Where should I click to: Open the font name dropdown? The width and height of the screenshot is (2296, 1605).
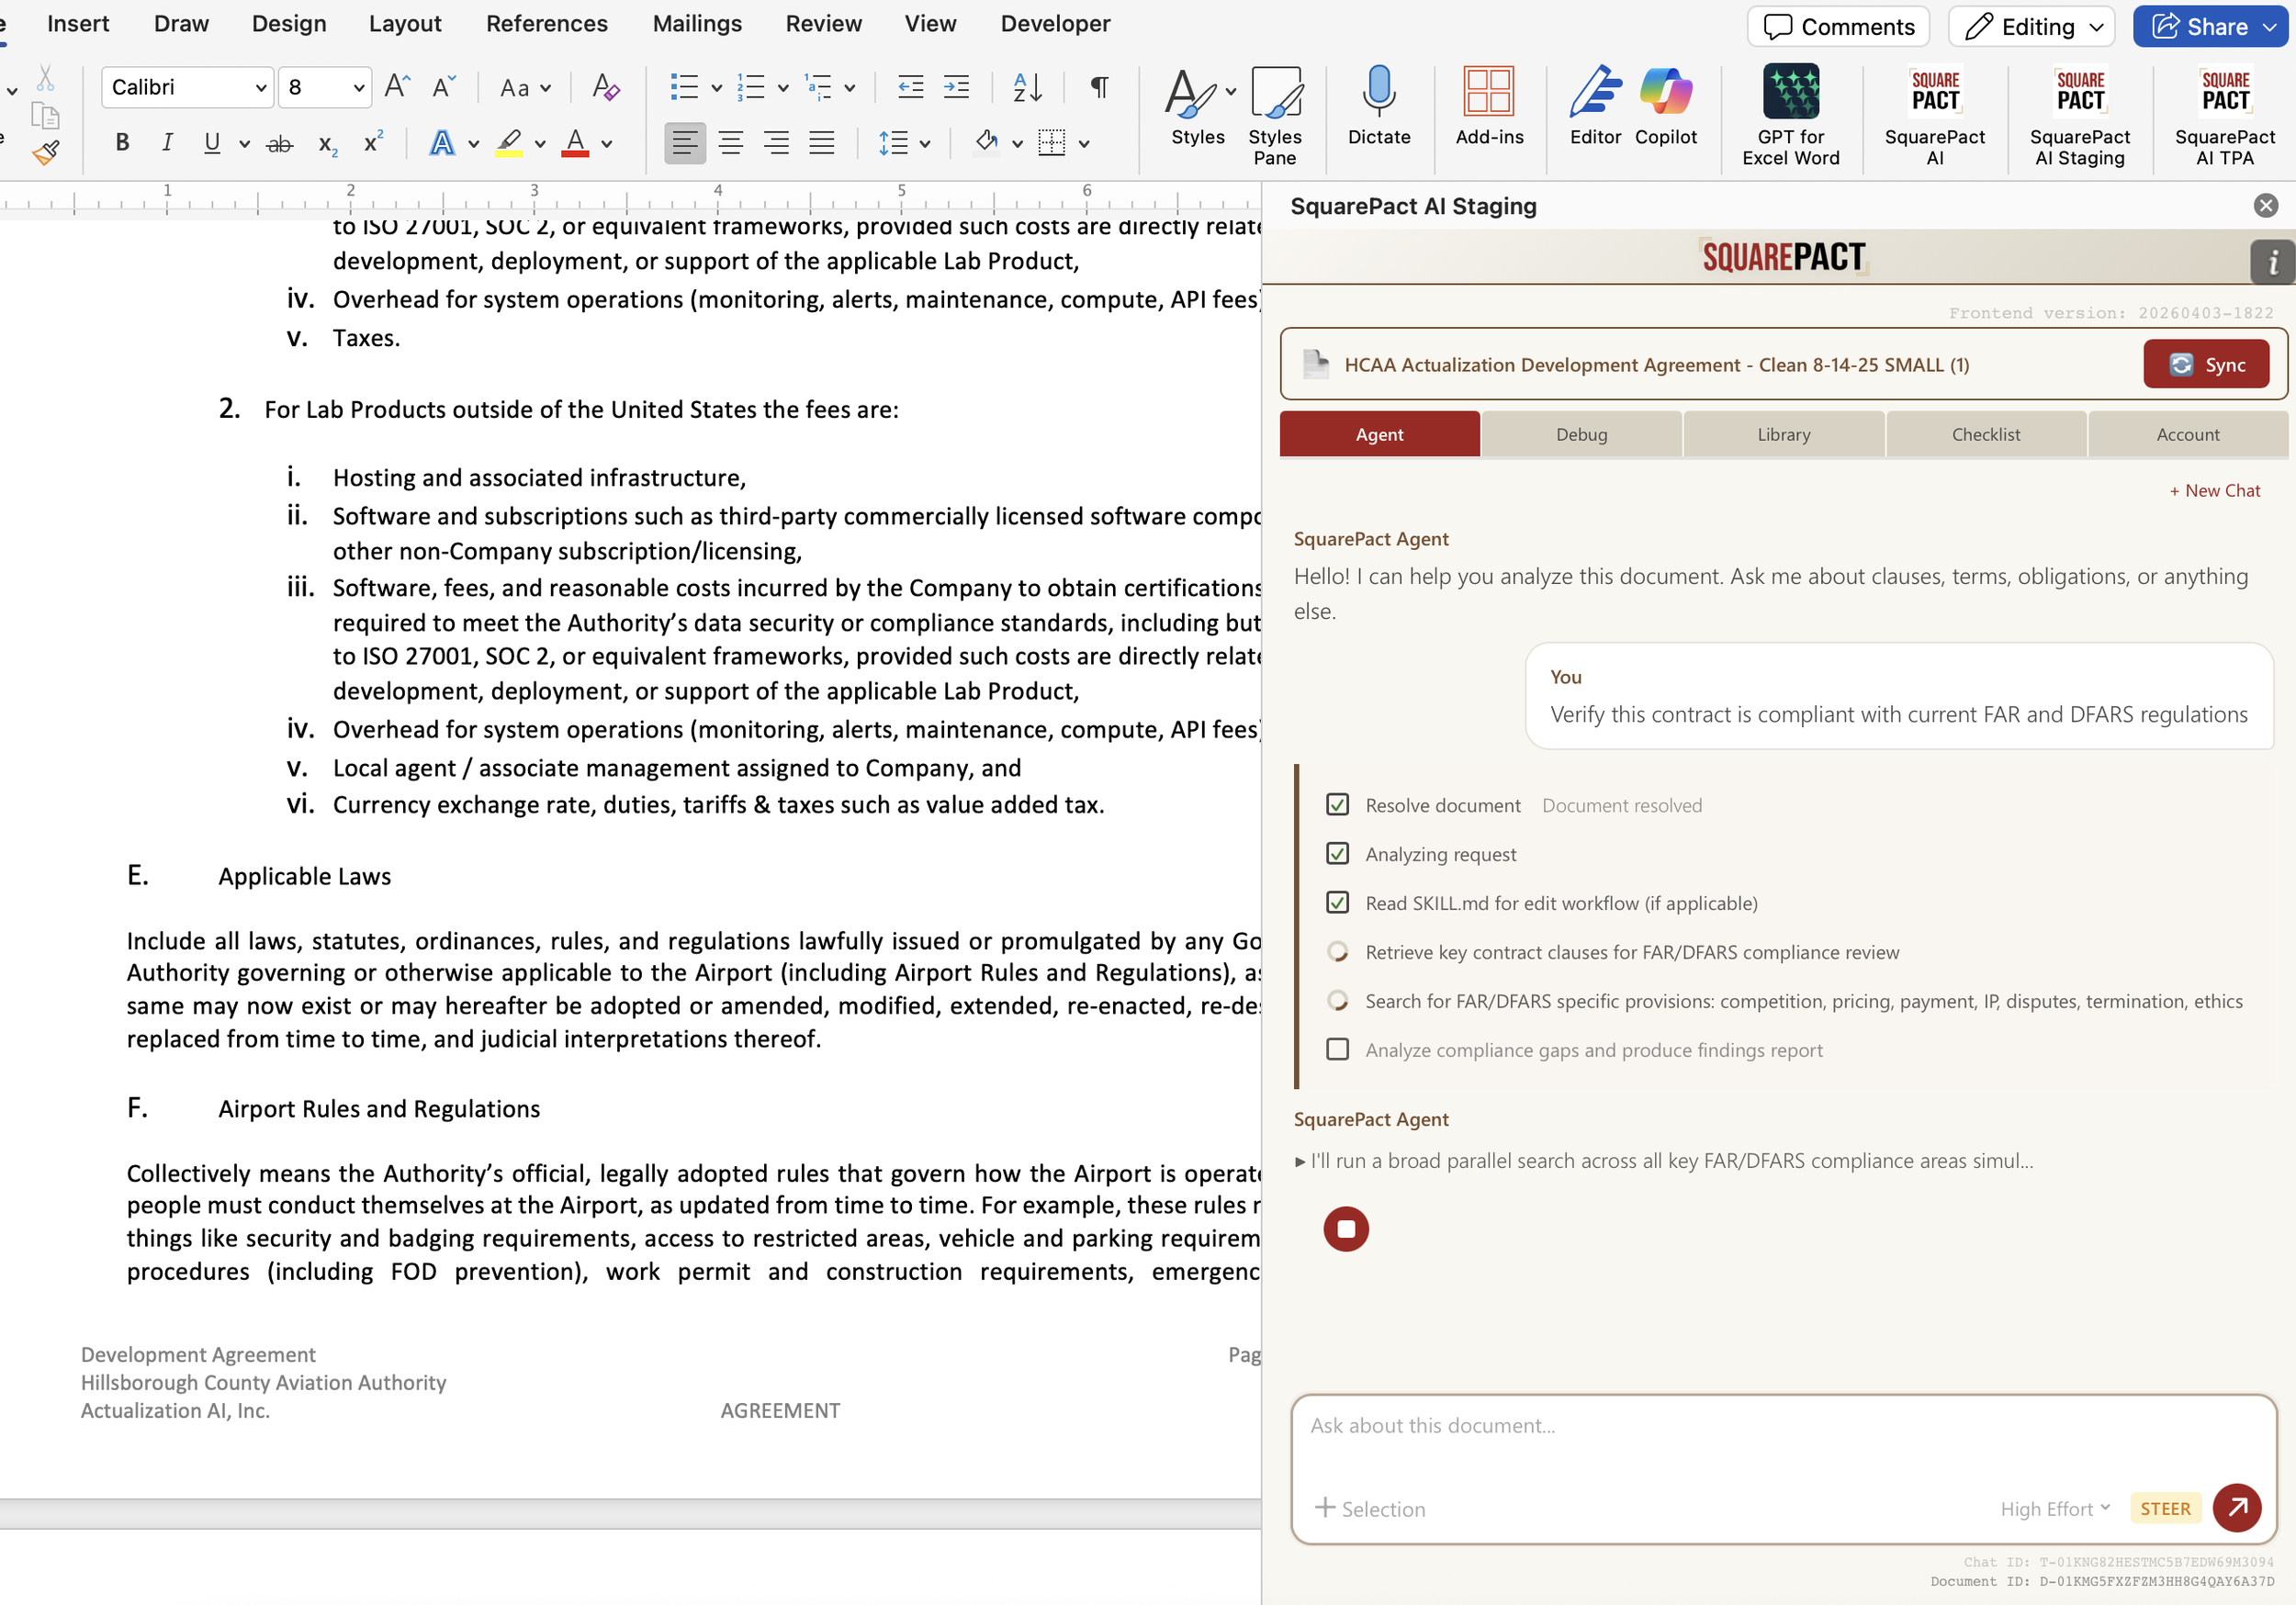(261, 88)
